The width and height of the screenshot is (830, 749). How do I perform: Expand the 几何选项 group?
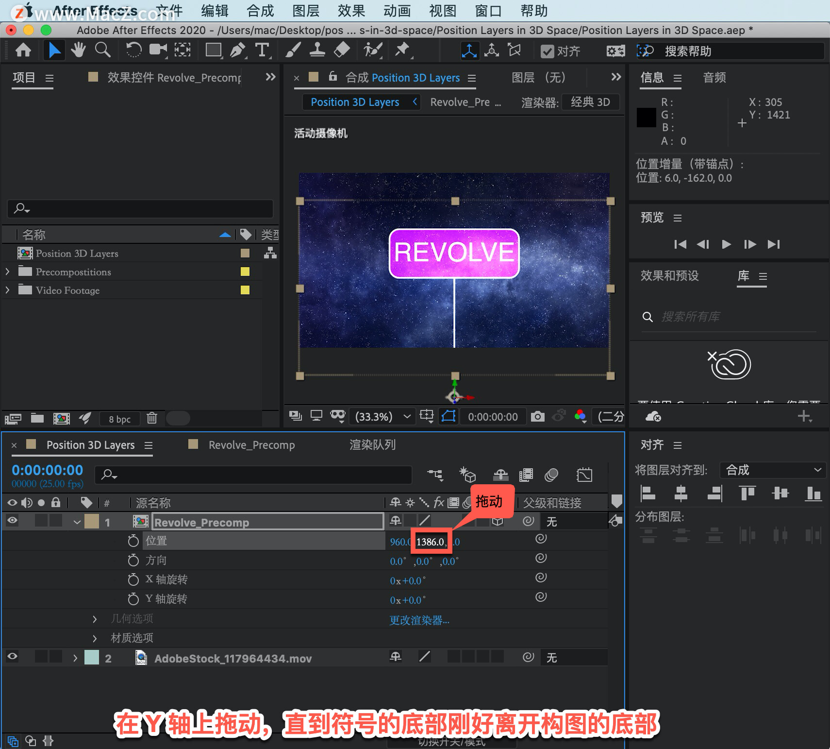(95, 619)
